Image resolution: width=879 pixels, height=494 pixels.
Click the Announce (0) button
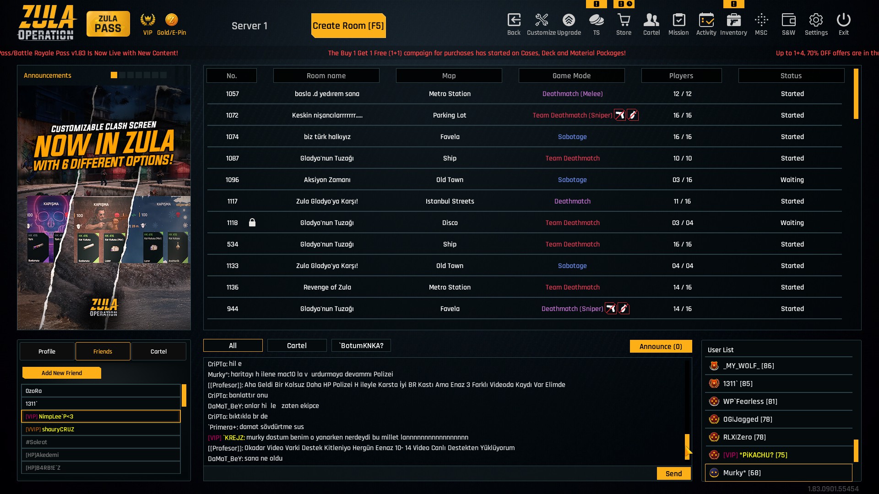pyautogui.click(x=661, y=346)
